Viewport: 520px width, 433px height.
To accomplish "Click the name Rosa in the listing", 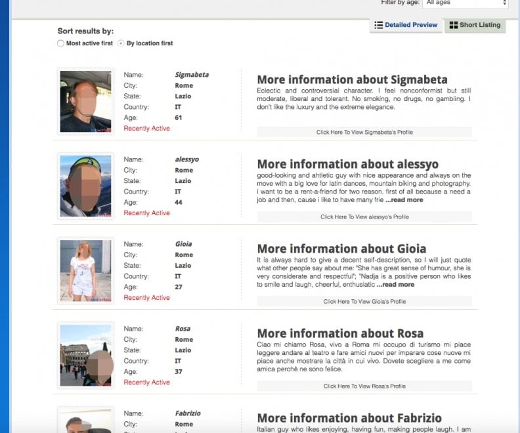I will [183, 329].
